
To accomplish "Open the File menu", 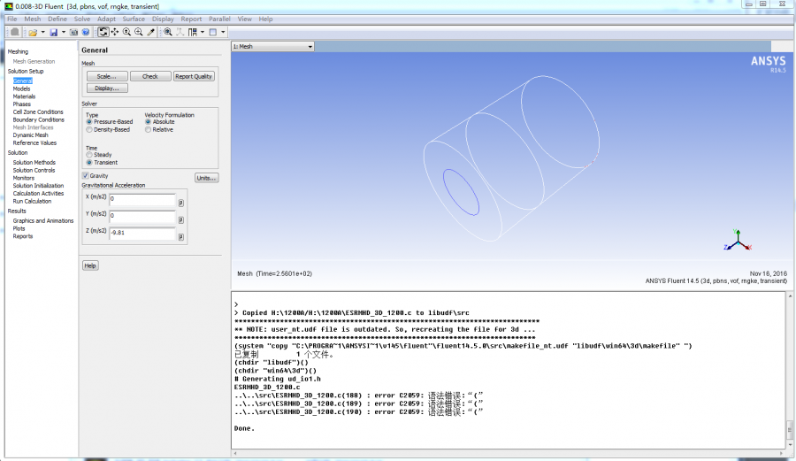I will (12, 19).
